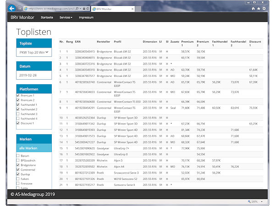Uncheck the Dunlop brand checkbox
Image resolution: width=275 pixels, height=206 pixels.
(x=18, y=174)
